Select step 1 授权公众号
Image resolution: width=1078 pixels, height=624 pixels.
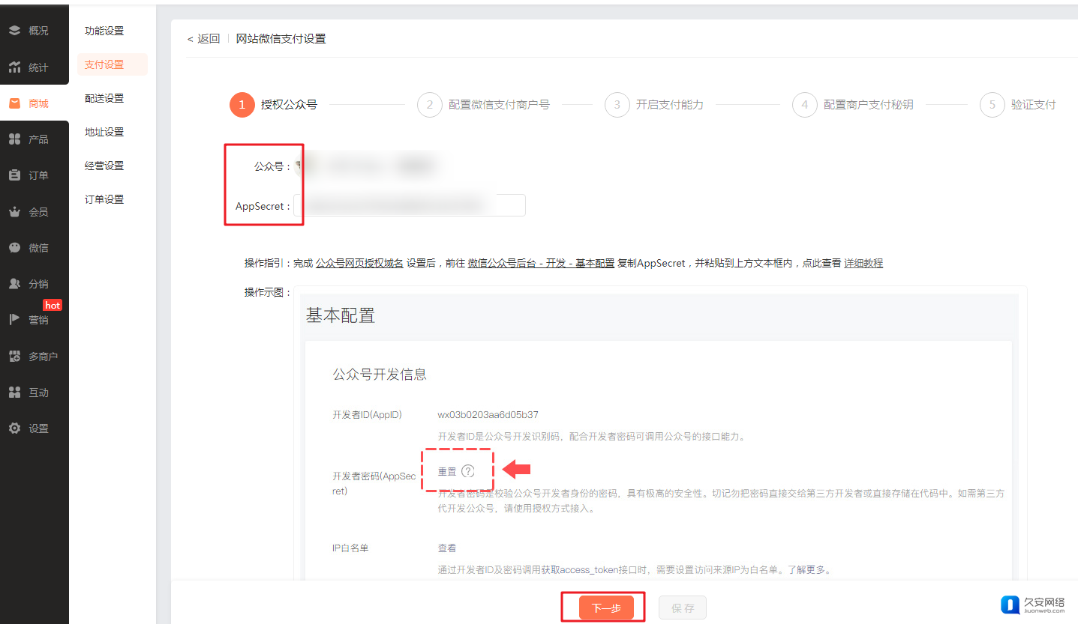pos(273,105)
